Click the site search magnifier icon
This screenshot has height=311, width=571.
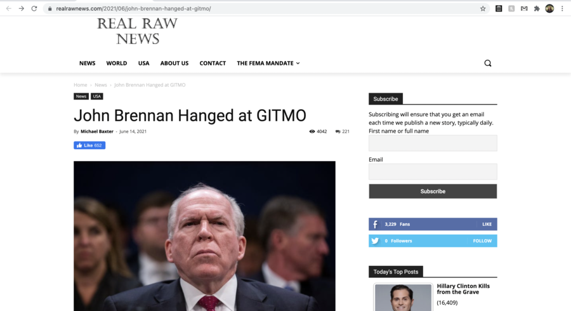click(x=488, y=63)
